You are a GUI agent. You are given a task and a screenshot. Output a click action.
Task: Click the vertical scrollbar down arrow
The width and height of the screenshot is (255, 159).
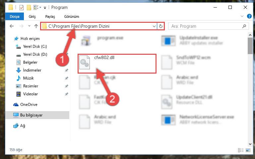pyautogui.click(x=250, y=144)
